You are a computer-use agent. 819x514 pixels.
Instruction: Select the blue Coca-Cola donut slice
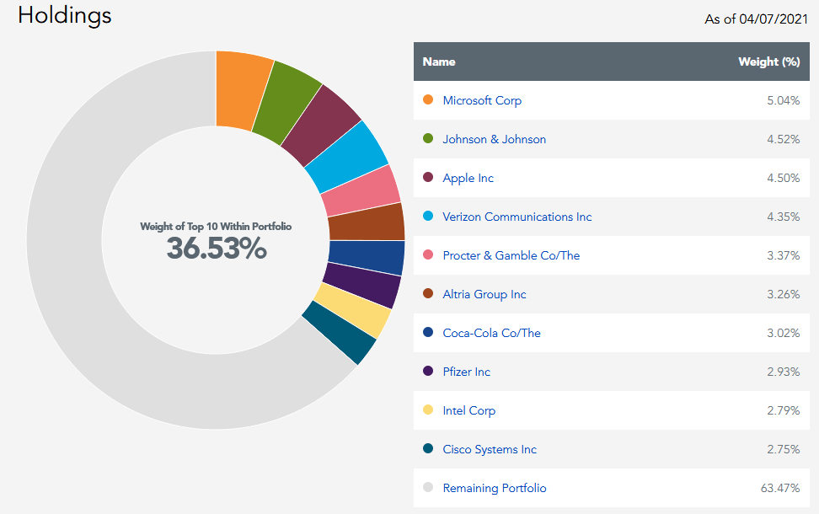pyautogui.click(x=367, y=256)
